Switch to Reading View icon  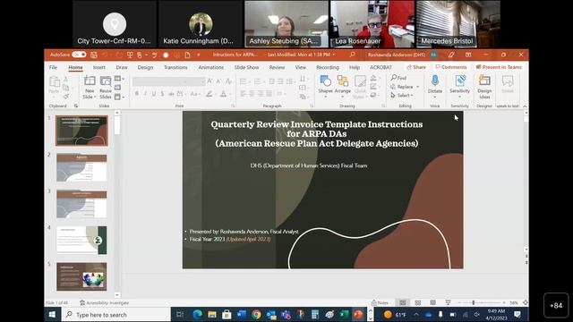(x=432, y=302)
